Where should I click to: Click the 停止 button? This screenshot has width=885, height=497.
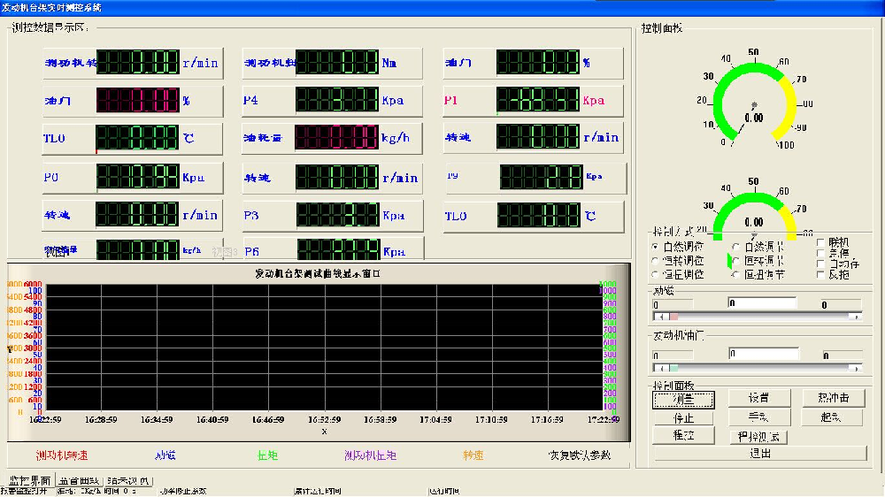tap(683, 418)
